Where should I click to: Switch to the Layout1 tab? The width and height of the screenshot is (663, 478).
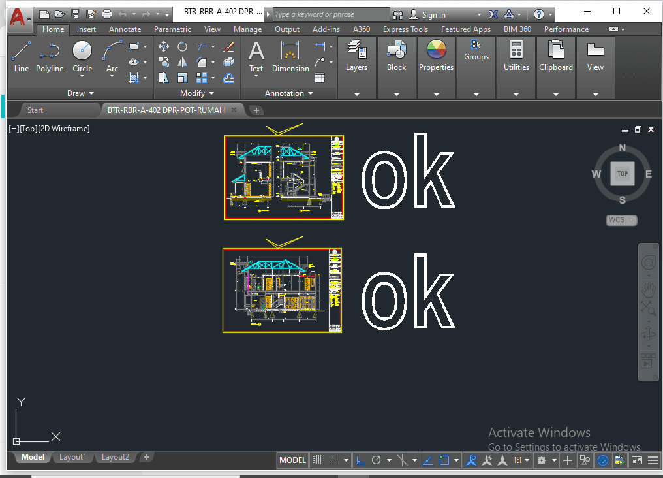tap(72, 457)
